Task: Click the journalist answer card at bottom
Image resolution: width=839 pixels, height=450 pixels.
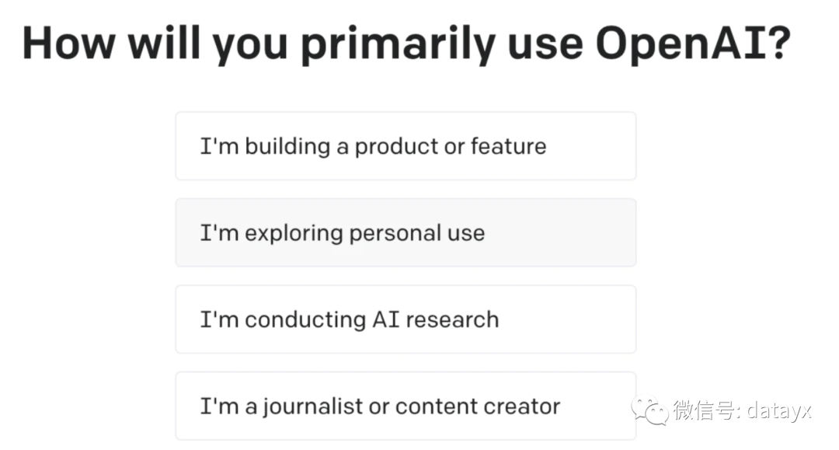Action: pyautogui.click(x=406, y=406)
